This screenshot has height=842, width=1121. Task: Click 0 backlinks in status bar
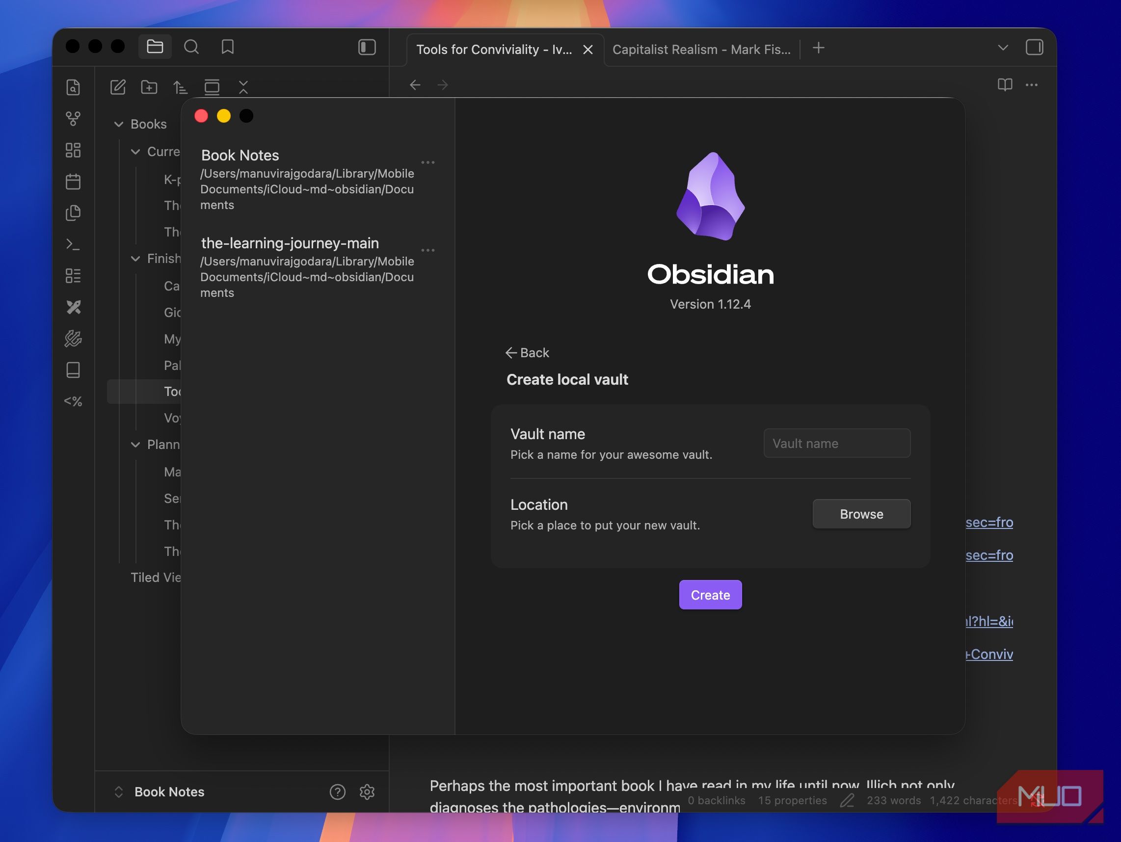coord(716,800)
